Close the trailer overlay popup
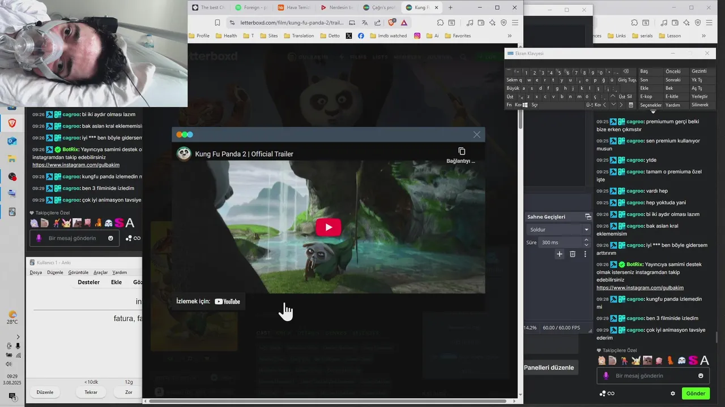The image size is (725, 407). (476, 135)
